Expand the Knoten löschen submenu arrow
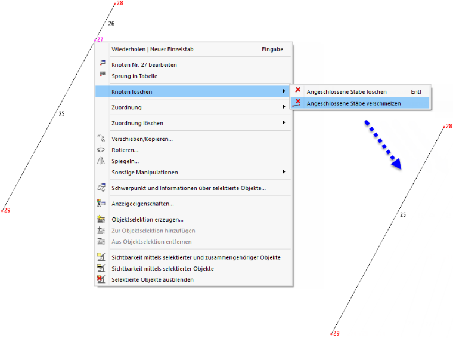The image size is (453, 338). tap(284, 91)
